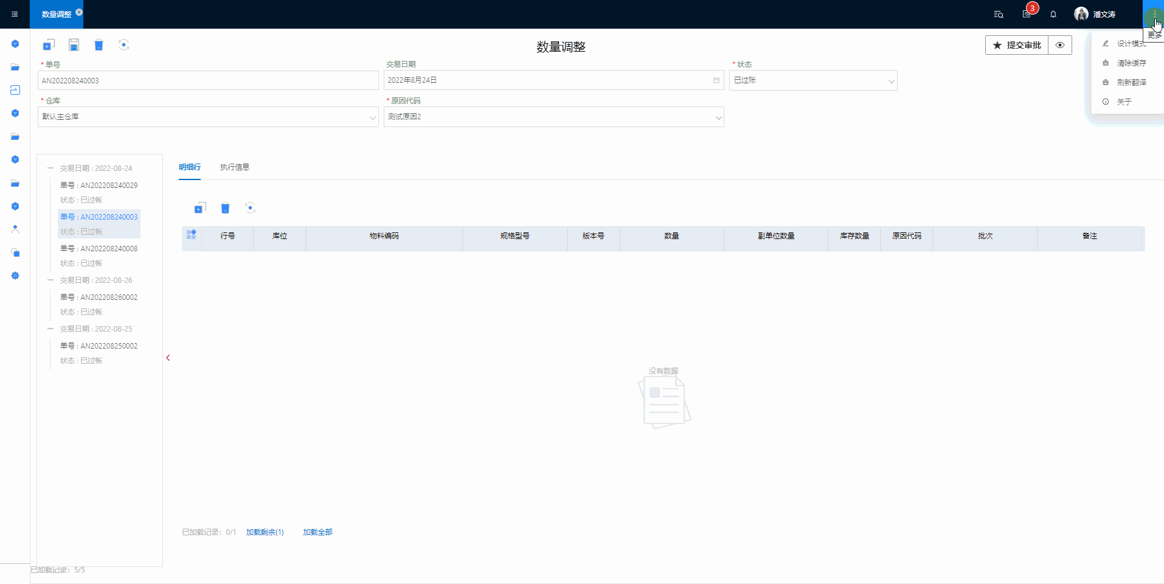Open the notification bell icon
Screen dimensions: 1164x584
coord(1053,14)
